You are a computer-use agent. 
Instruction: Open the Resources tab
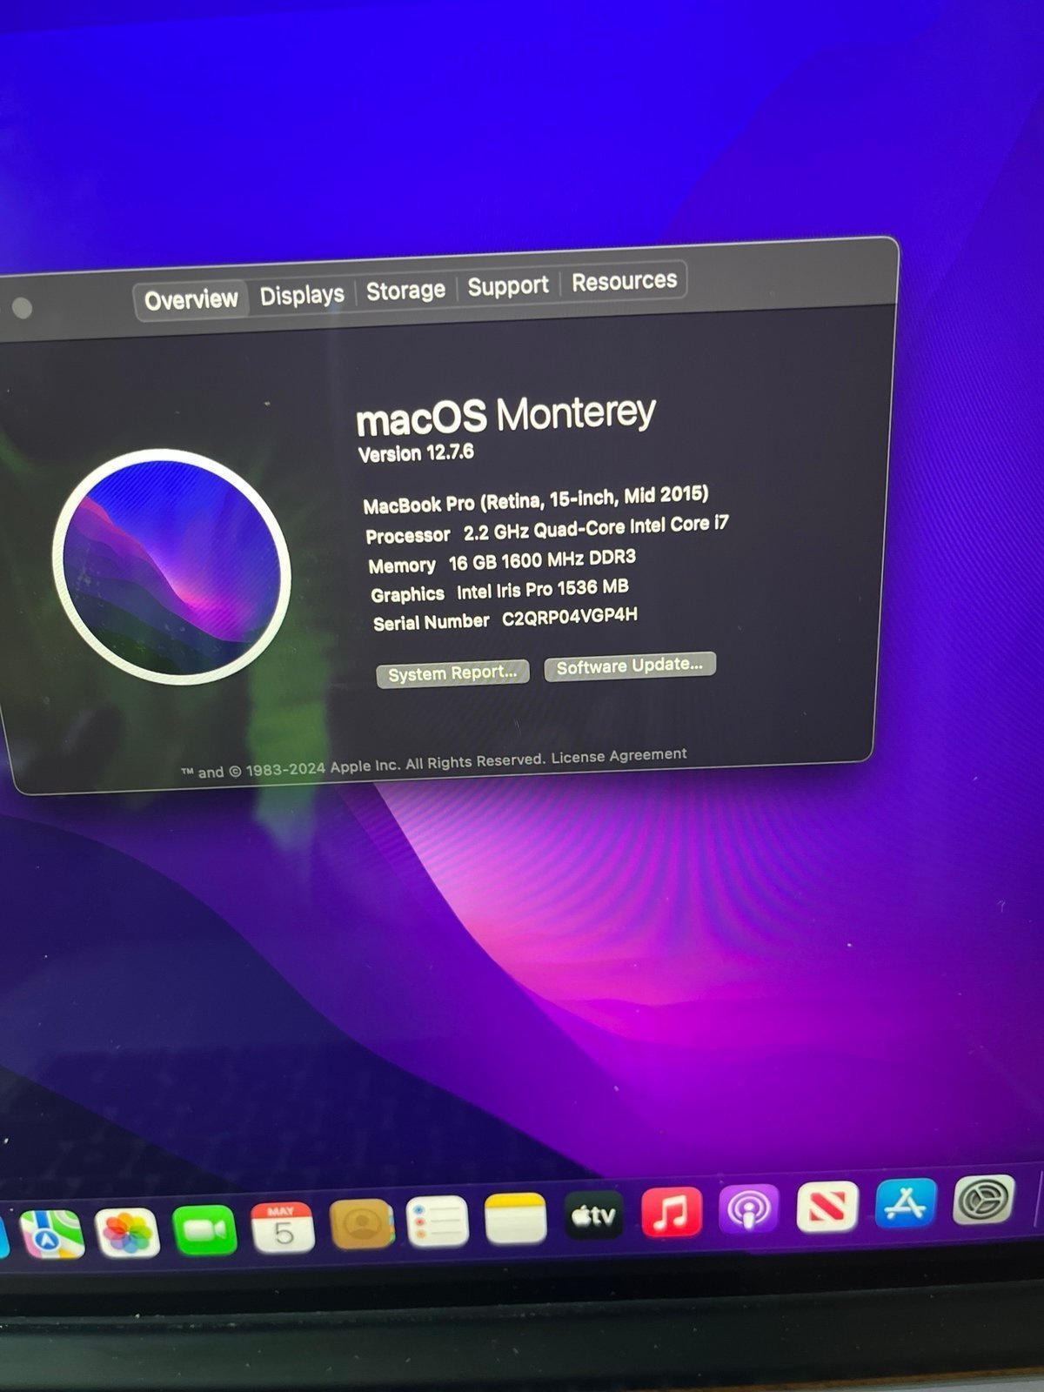pos(624,281)
